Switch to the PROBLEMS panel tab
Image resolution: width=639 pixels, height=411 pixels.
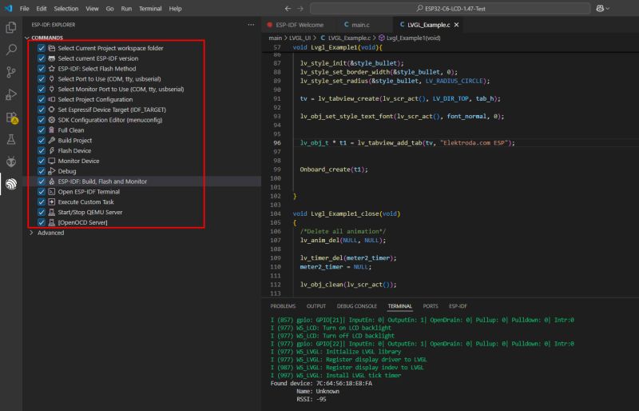(283, 306)
